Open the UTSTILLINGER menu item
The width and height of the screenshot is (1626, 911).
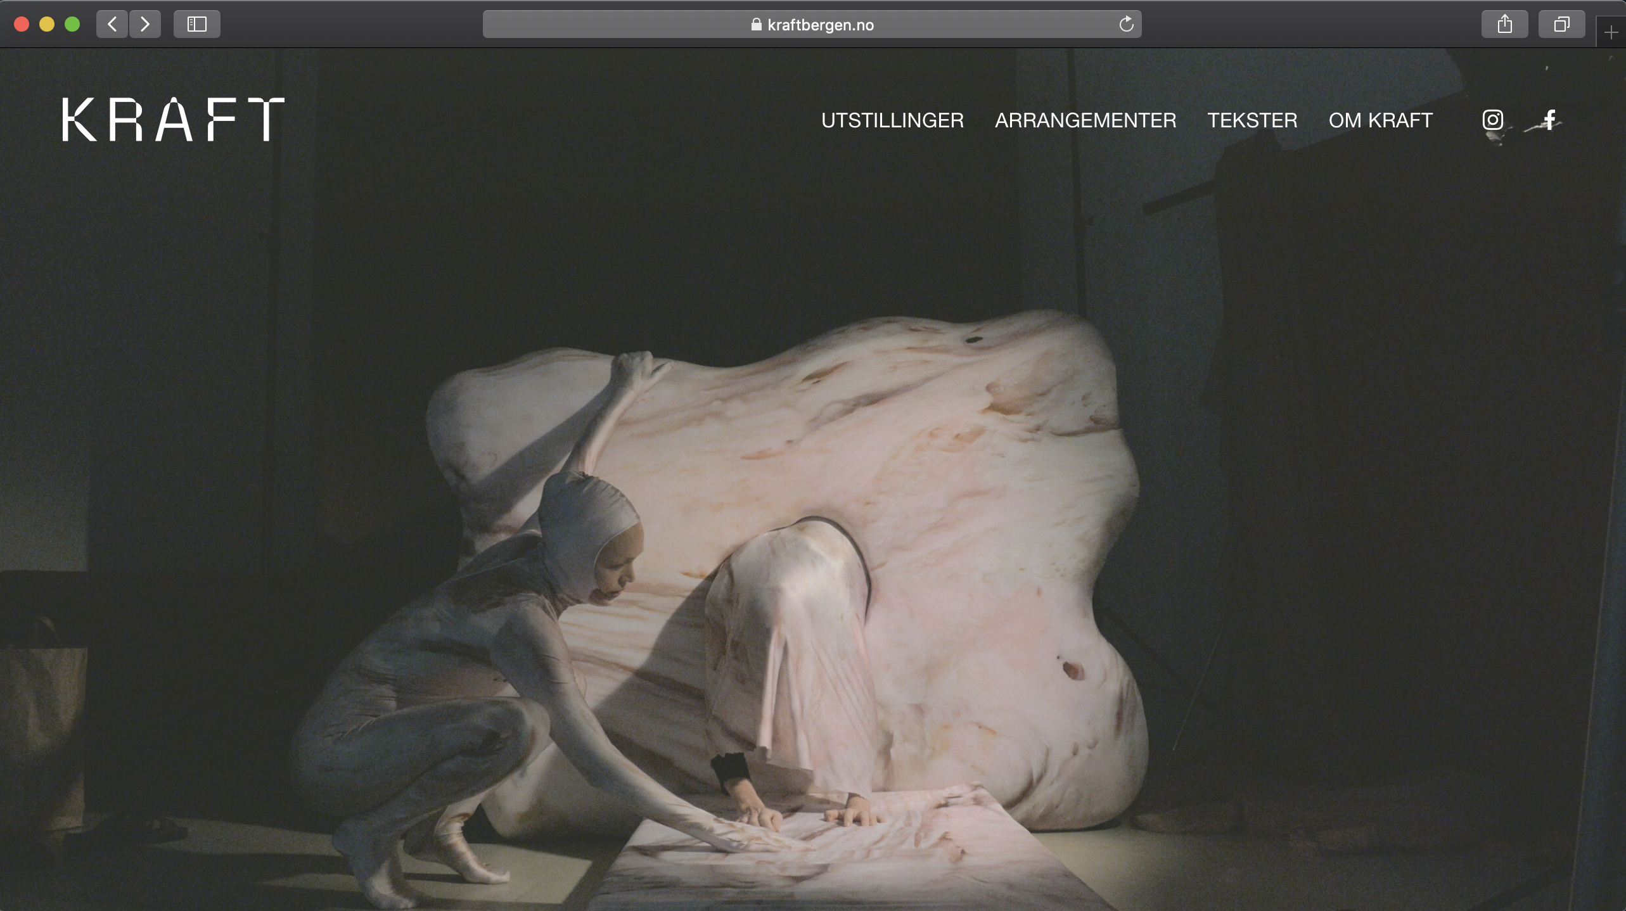click(892, 120)
